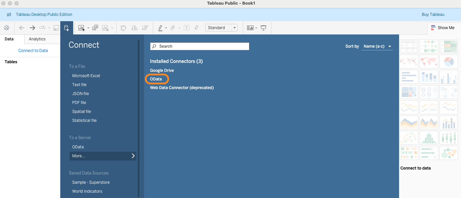Select the scatter plot chart thumbnail
Image resolution: width=461 pixels, height=198 pixels.
tap(409, 138)
